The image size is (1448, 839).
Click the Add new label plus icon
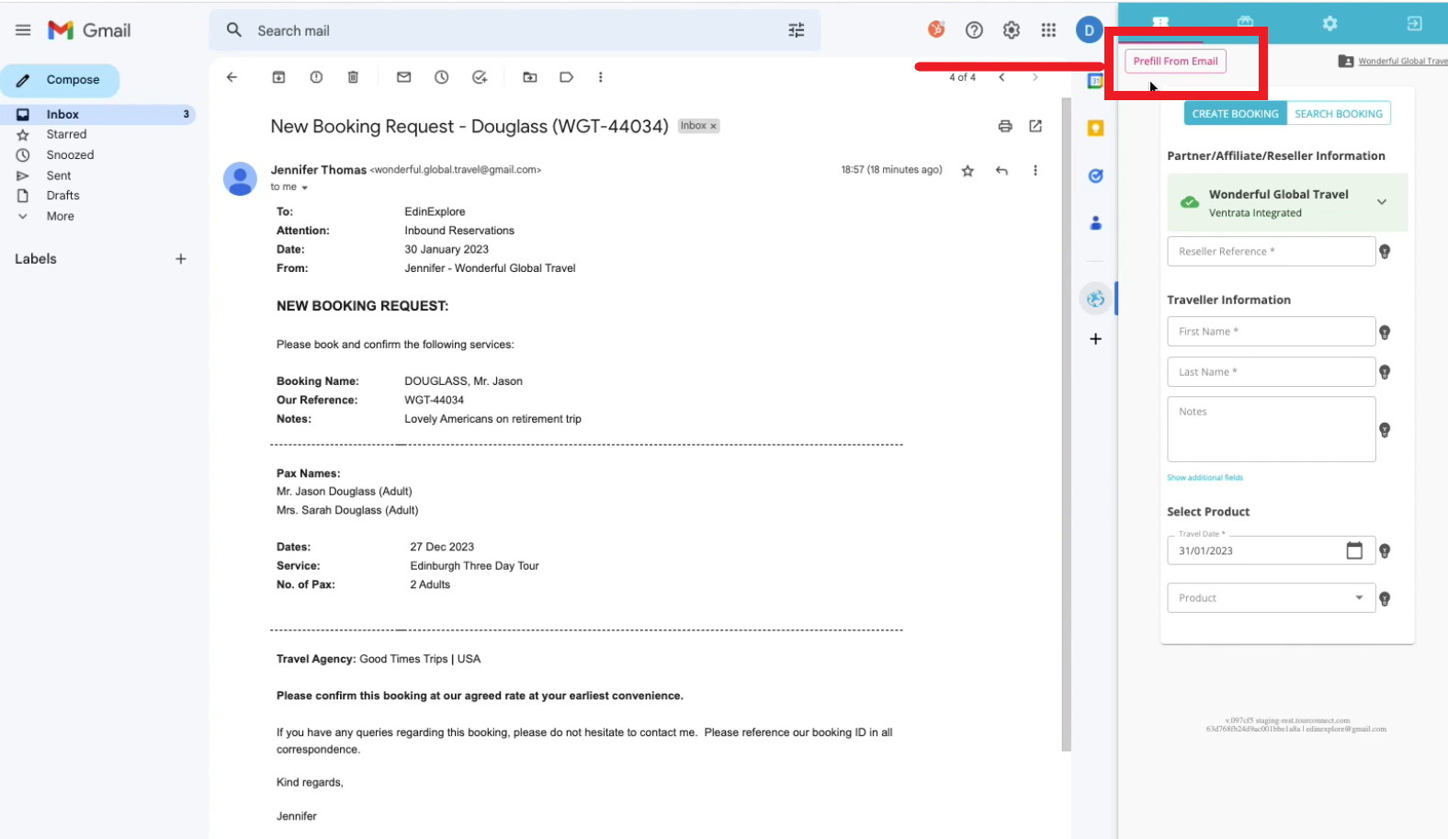coord(181,259)
